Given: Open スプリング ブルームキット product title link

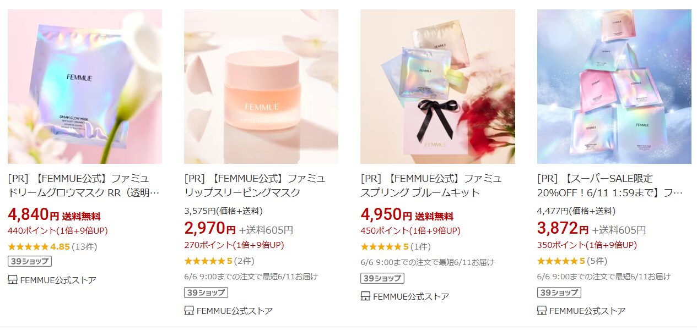Looking at the screenshot, I should (431, 185).
